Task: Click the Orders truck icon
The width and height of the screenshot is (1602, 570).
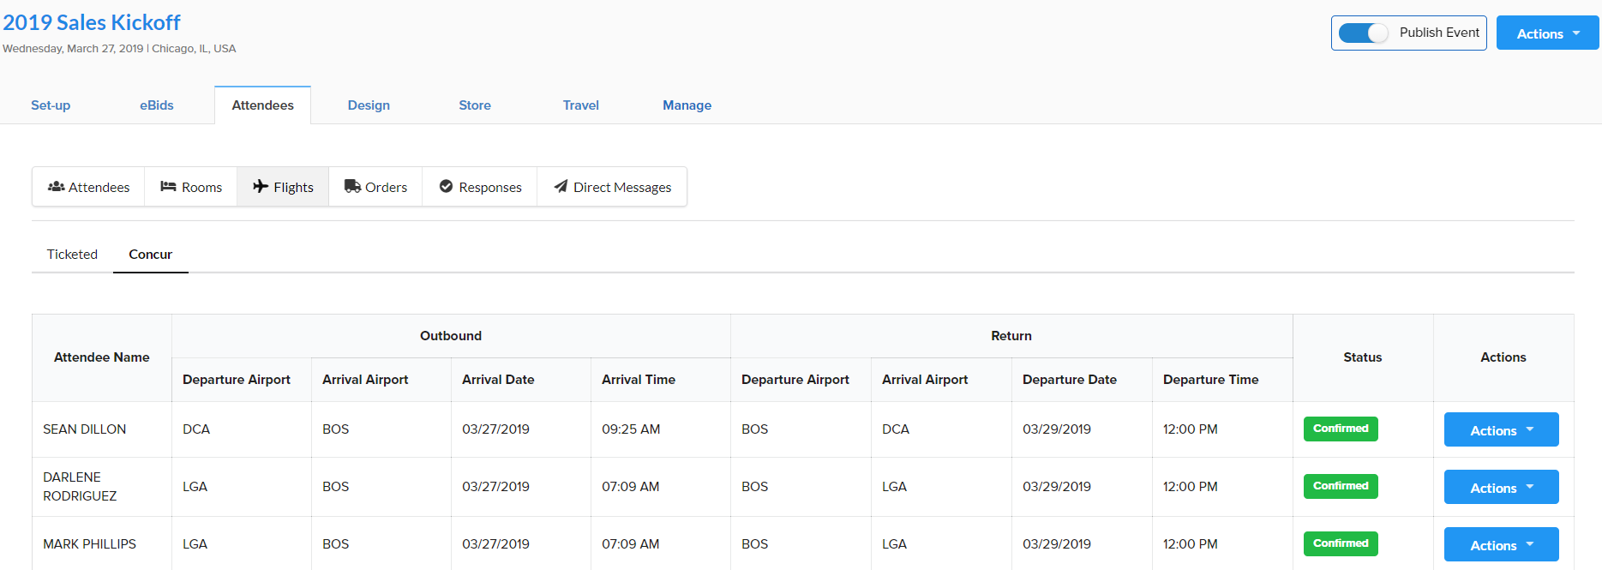Action: pos(352,187)
